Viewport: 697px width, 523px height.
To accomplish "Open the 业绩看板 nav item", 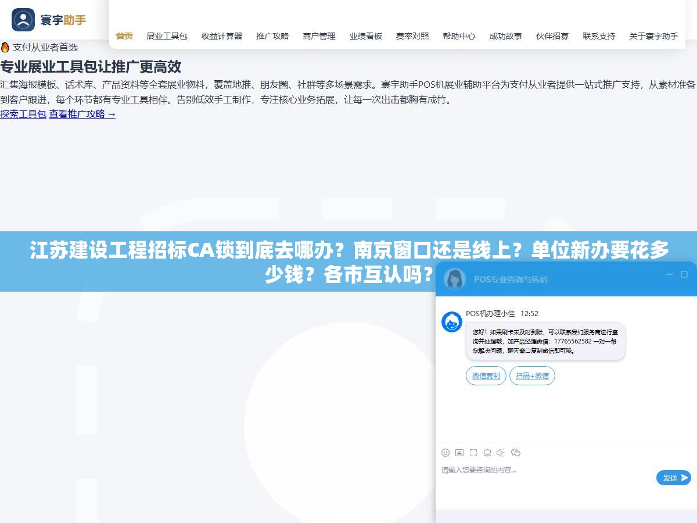I will pyautogui.click(x=366, y=36).
